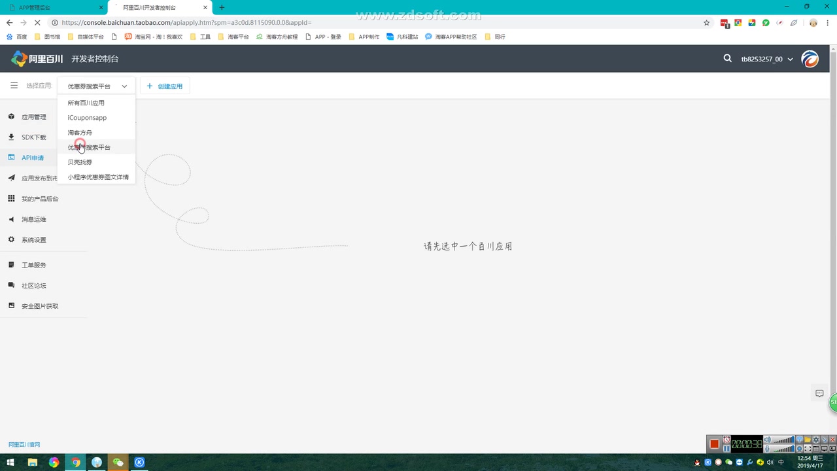Click the green round extension icon
This screenshot has height=471, width=837.
(x=766, y=22)
